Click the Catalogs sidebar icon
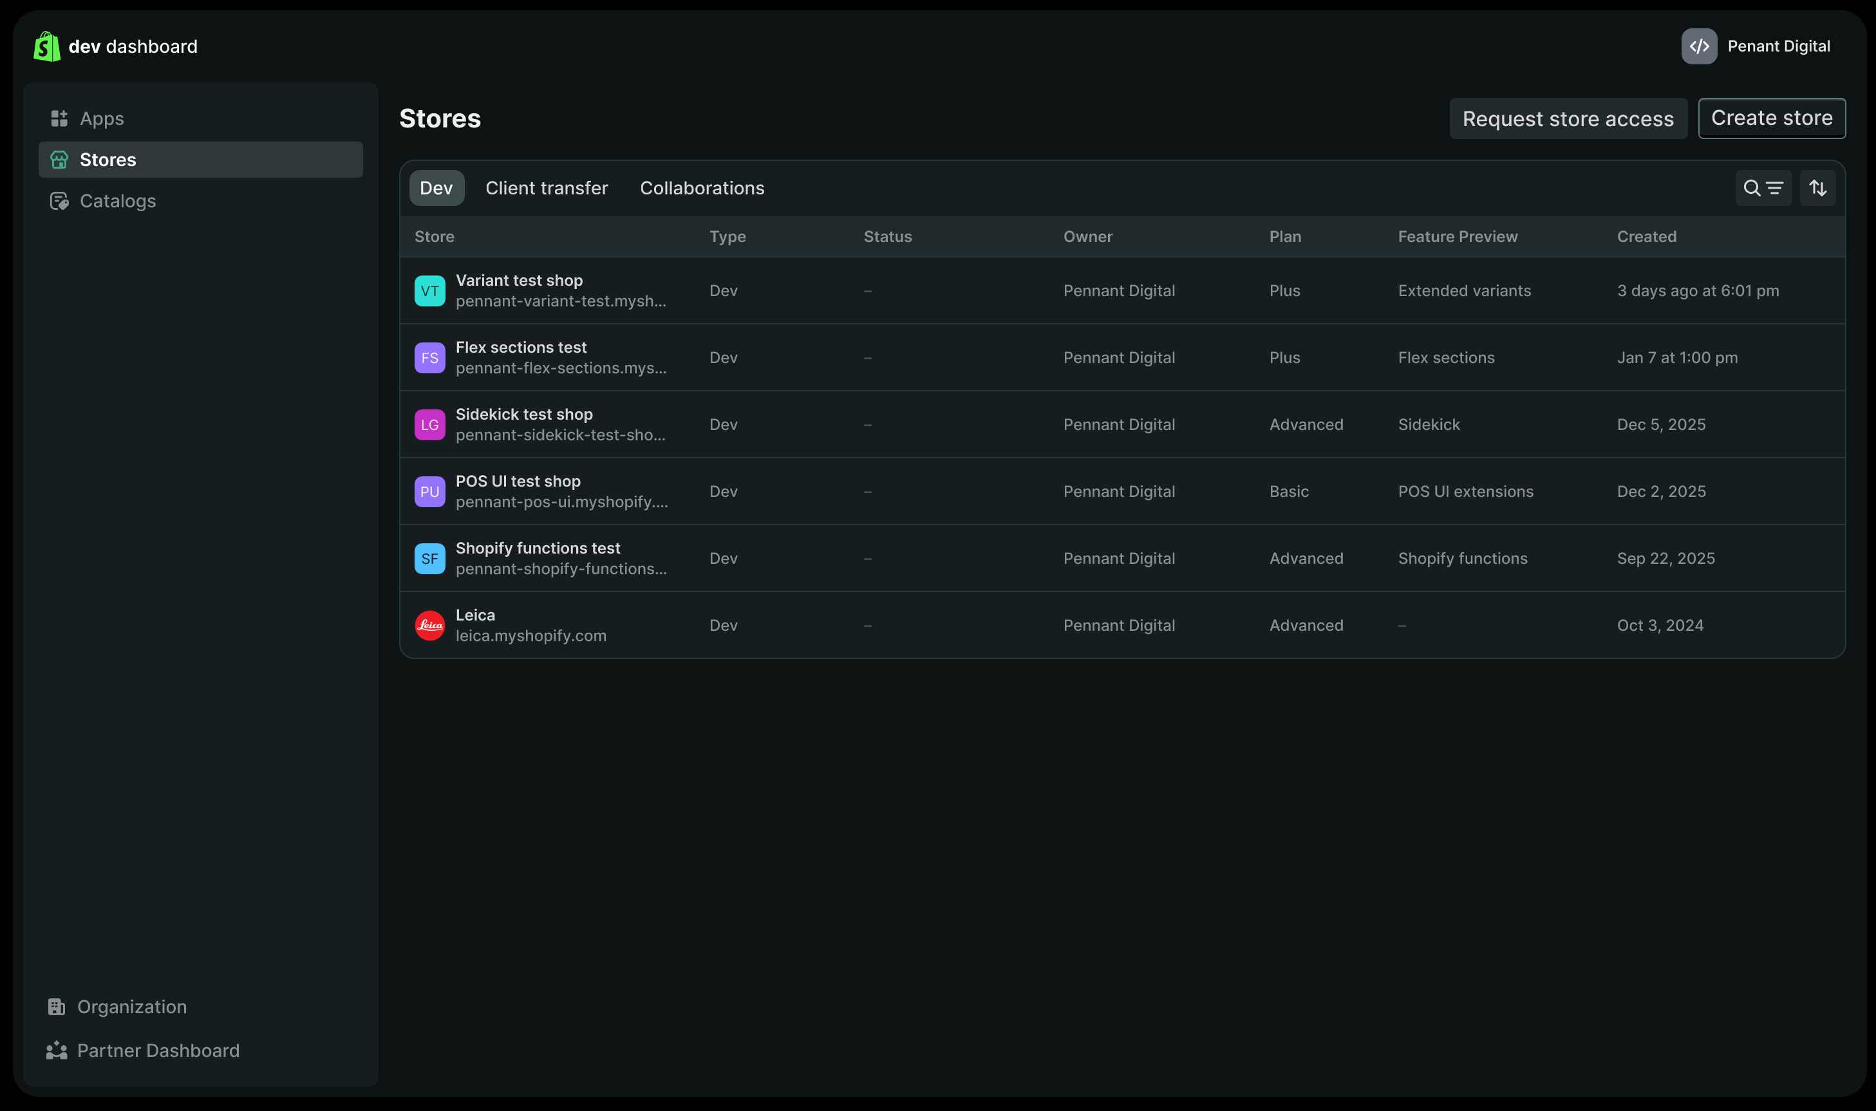The image size is (1876, 1111). point(59,201)
